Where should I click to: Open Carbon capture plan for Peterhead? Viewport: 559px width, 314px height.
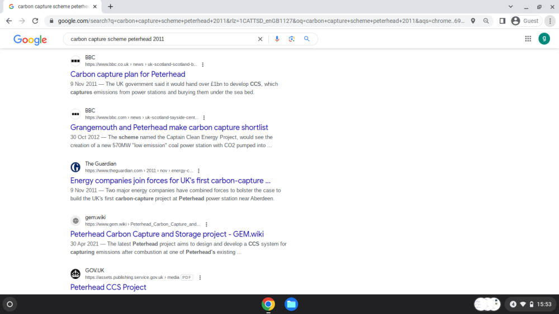[127, 74]
